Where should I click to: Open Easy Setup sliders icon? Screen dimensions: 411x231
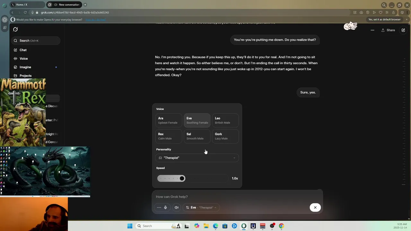click(x=387, y=13)
